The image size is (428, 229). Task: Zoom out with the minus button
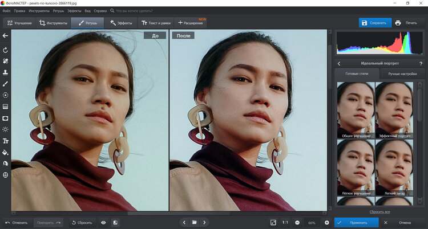tap(297, 223)
